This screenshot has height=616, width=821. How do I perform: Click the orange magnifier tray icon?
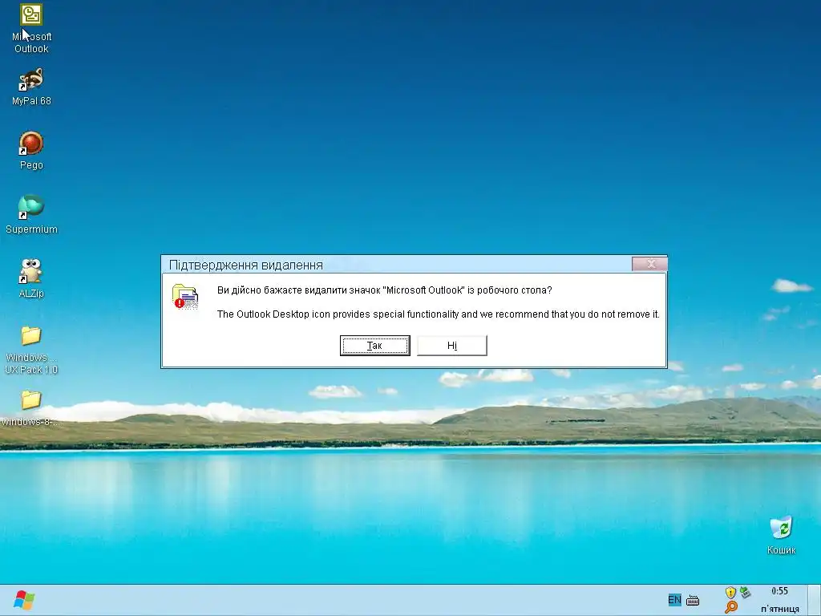tap(731, 607)
